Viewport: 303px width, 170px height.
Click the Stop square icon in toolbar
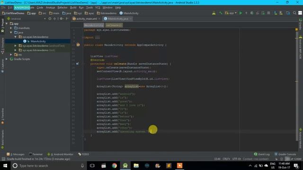pyautogui.click(x=268, y=13)
